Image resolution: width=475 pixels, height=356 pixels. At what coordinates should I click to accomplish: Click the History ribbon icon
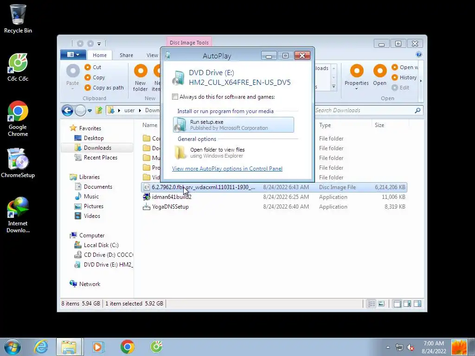tap(394, 77)
